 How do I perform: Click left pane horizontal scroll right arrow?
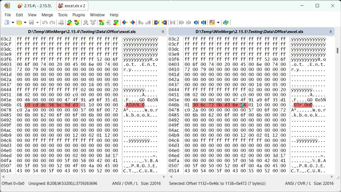click(164, 177)
